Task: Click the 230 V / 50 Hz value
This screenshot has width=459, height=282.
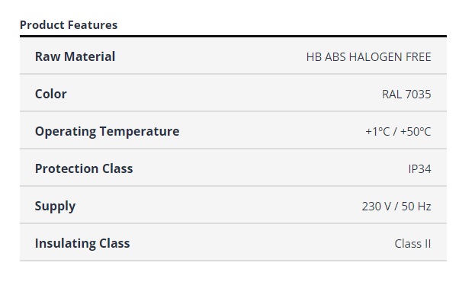Action: [396, 207]
